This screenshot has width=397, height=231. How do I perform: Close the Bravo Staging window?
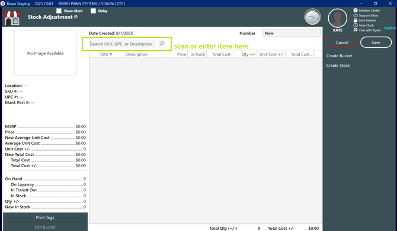point(390,4)
